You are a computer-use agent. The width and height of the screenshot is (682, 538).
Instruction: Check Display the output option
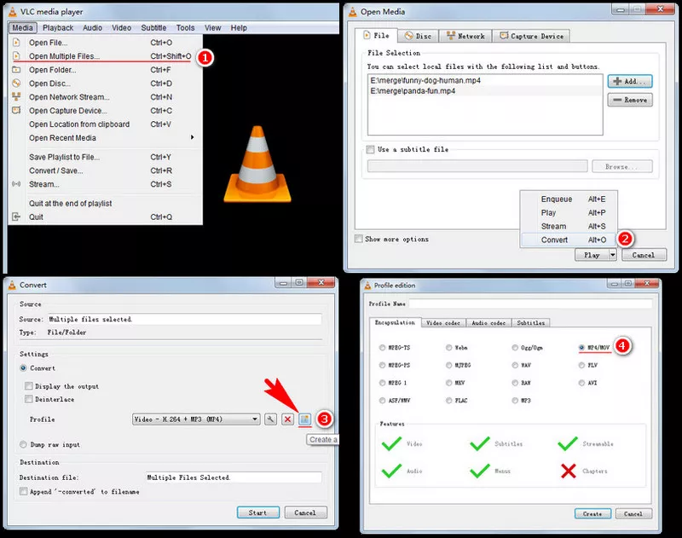[x=29, y=385]
